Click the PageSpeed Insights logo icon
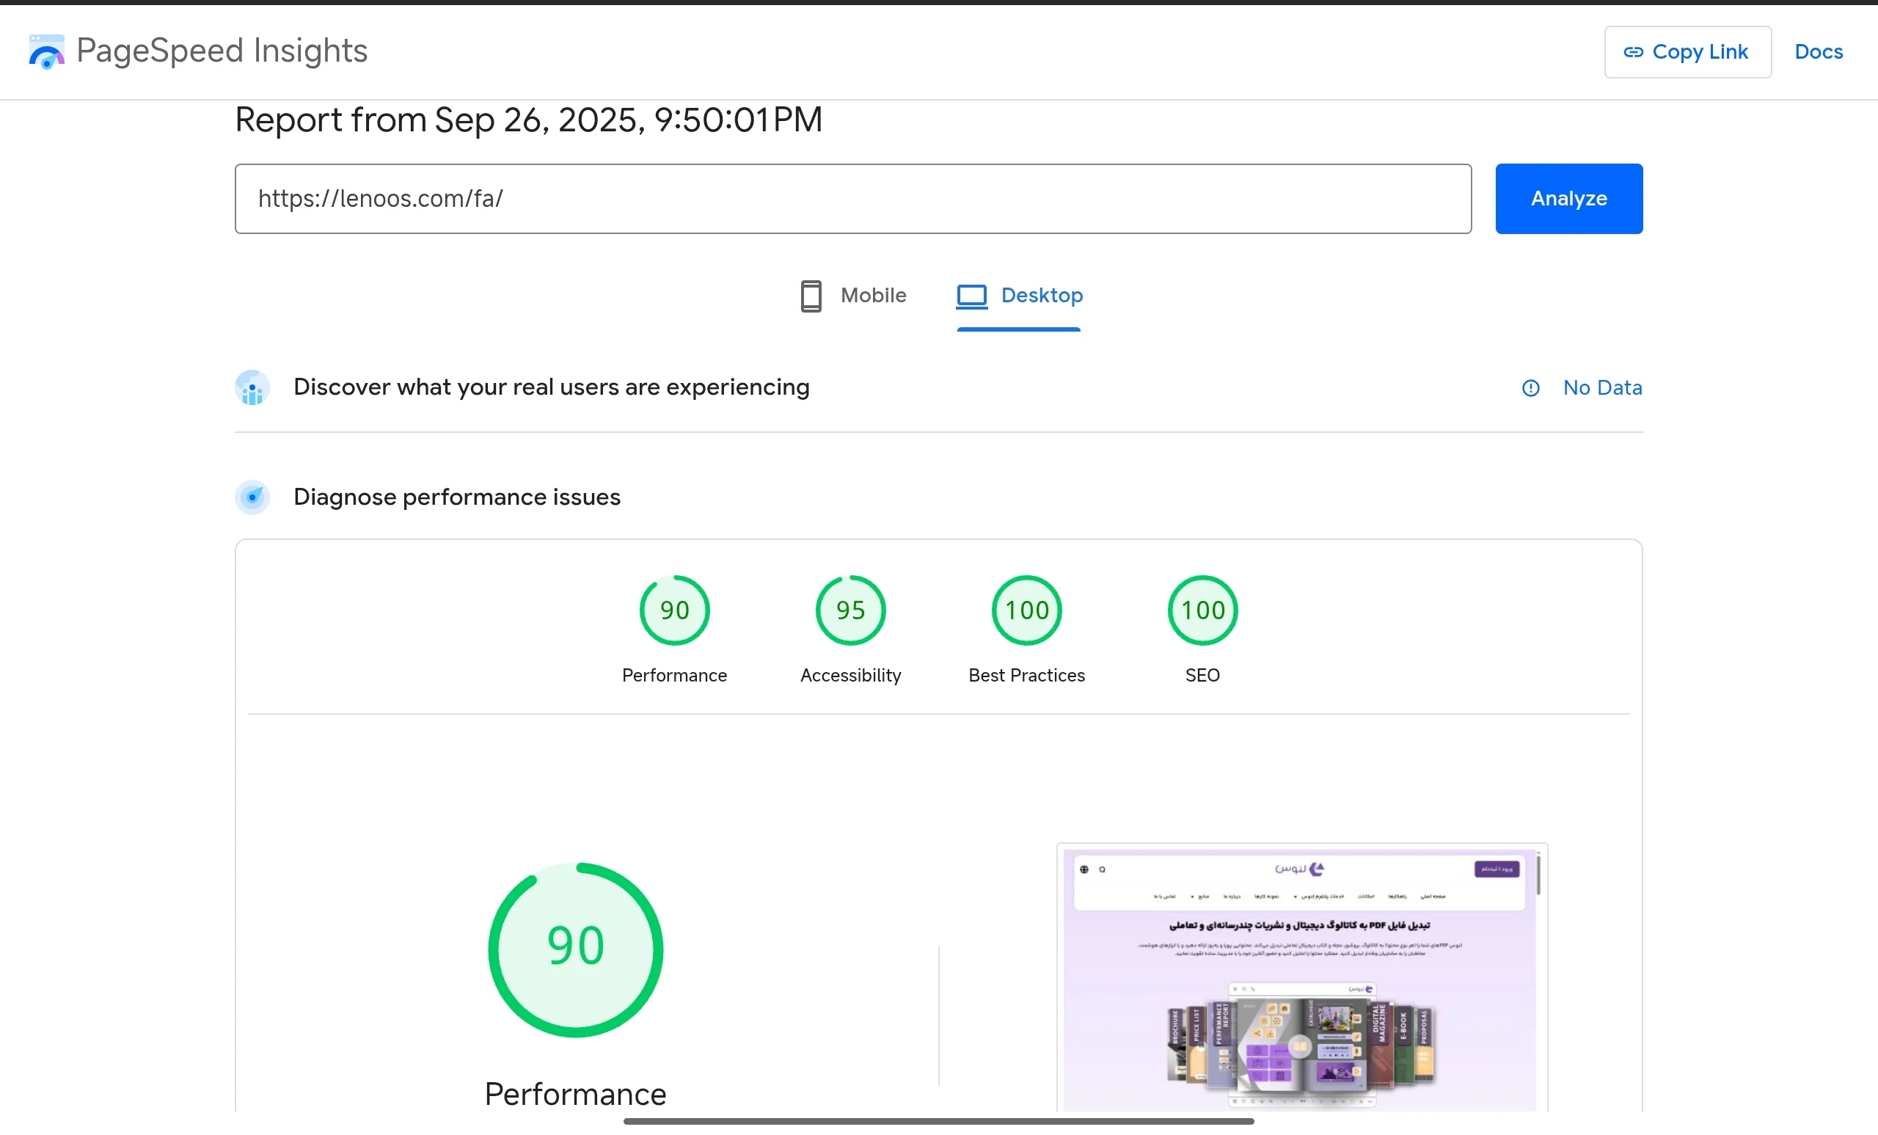1878x1135 pixels. [x=46, y=51]
